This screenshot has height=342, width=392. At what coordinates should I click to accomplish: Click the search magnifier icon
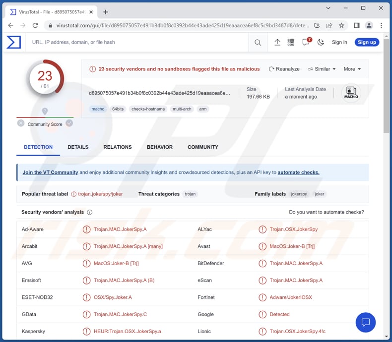[x=258, y=43]
